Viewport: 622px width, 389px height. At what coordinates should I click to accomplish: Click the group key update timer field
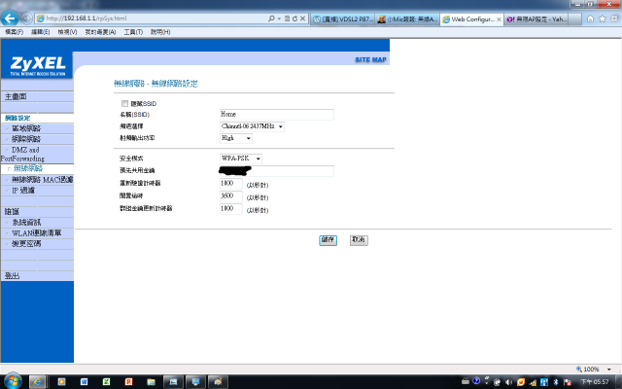click(x=231, y=209)
